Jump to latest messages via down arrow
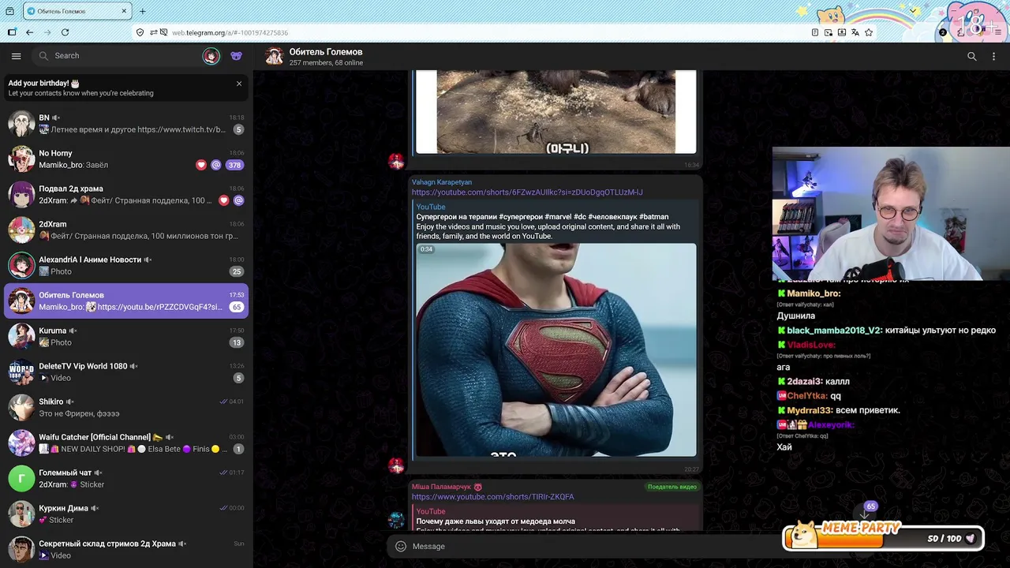This screenshot has height=568, width=1010. click(x=865, y=516)
